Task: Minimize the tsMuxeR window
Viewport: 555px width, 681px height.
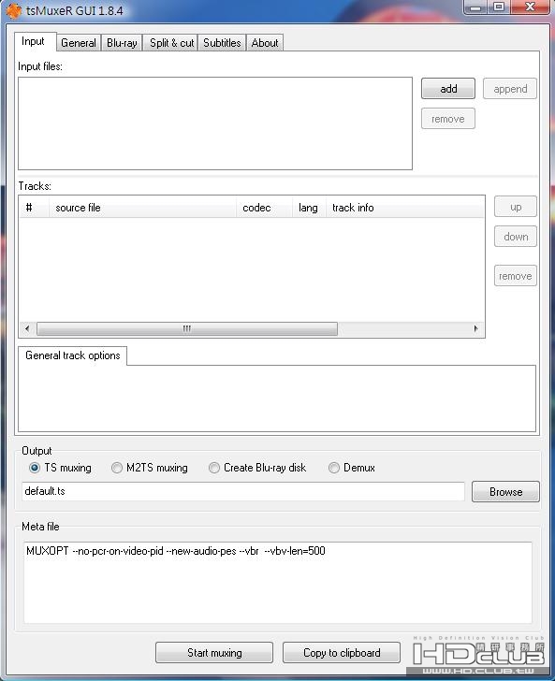Action: [475, 7]
